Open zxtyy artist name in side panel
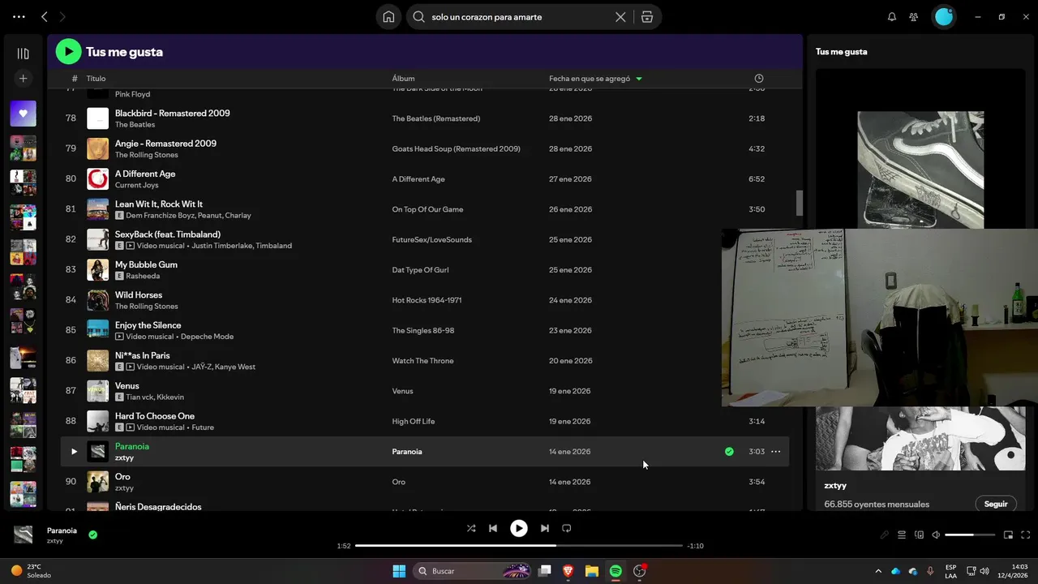Screen dimensions: 1038x584 835,486
